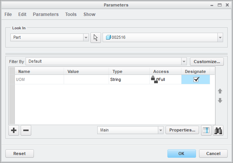Viewport: 233px width, 163px height.
Task: Confirm with the OK button
Action: coord(182,154)
